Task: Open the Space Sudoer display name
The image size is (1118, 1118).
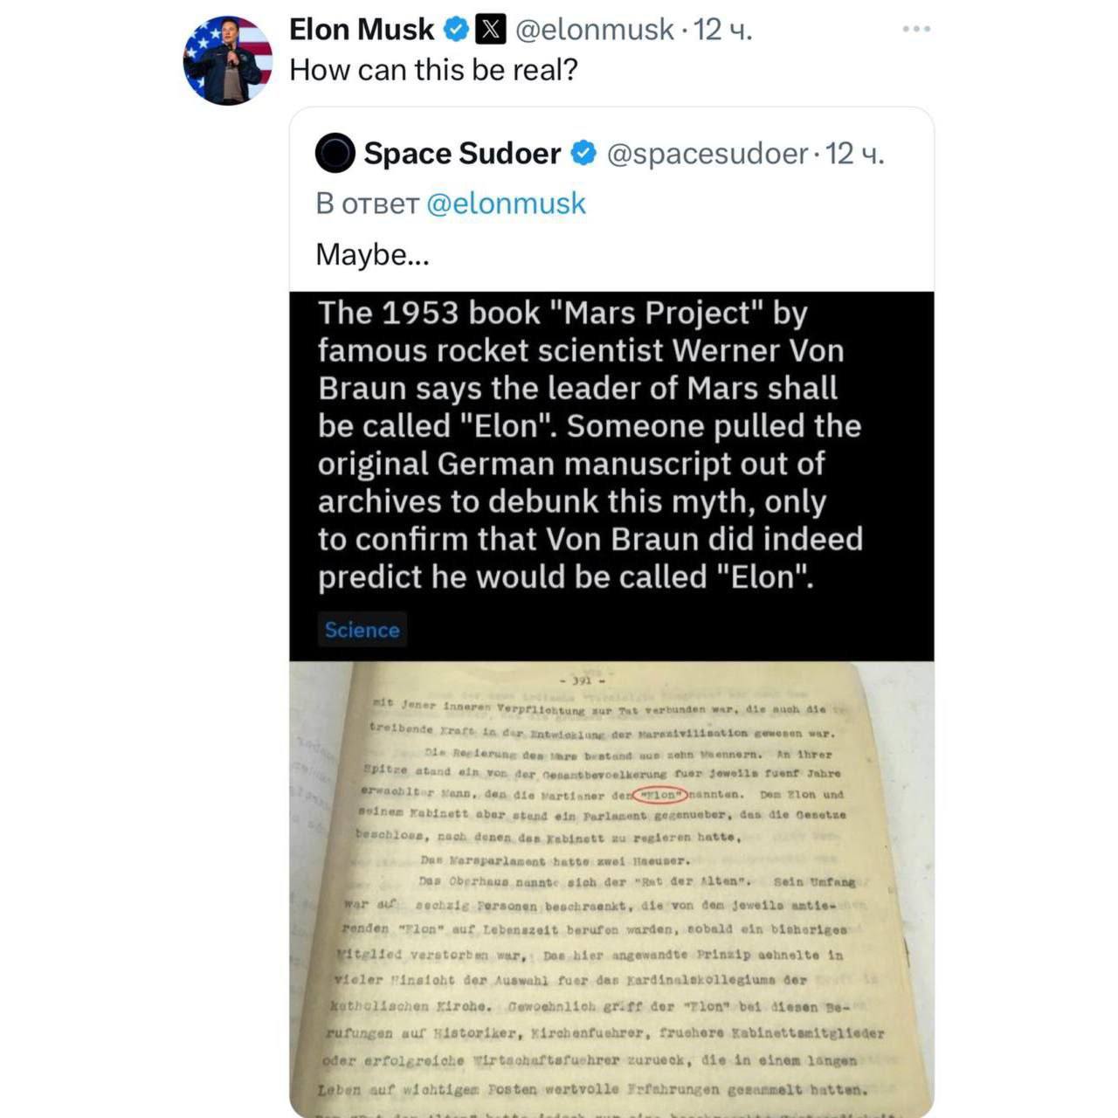Action: tap(462, 154)
